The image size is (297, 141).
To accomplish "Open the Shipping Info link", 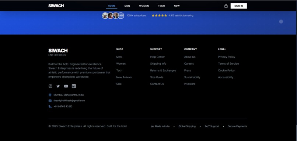I will [158, 64].
